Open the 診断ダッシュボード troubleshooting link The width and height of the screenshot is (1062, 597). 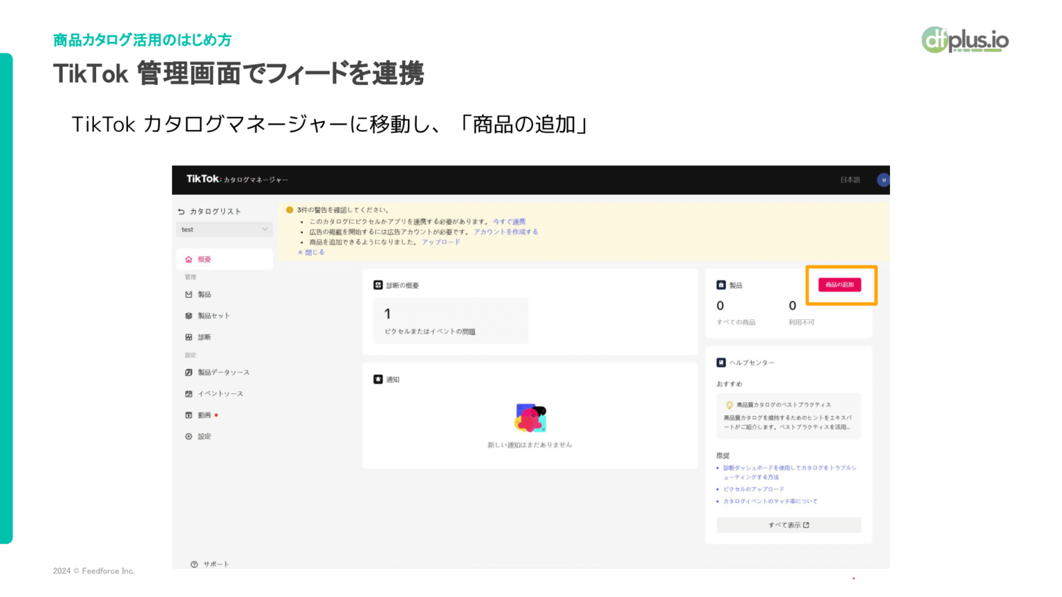pyautogui.click(x=790, y=473)
